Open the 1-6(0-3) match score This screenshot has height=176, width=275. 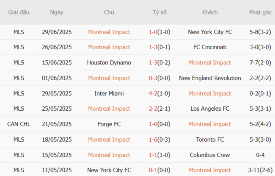[159, 140]
